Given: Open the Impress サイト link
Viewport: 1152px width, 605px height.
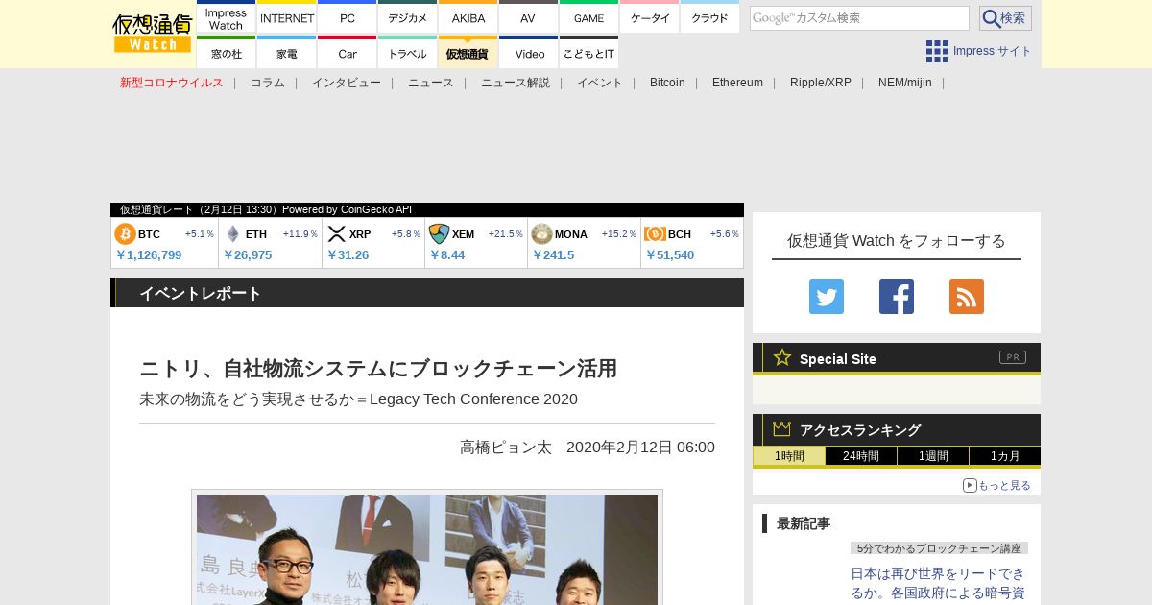Looking at the screenshot, I should tap(993, 51).
